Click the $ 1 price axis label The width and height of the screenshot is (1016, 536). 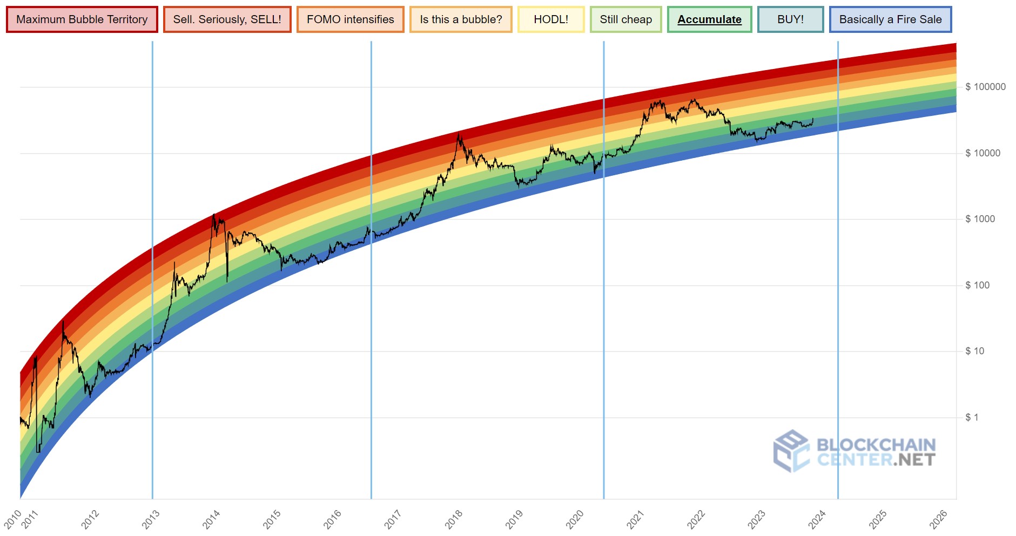972,417
